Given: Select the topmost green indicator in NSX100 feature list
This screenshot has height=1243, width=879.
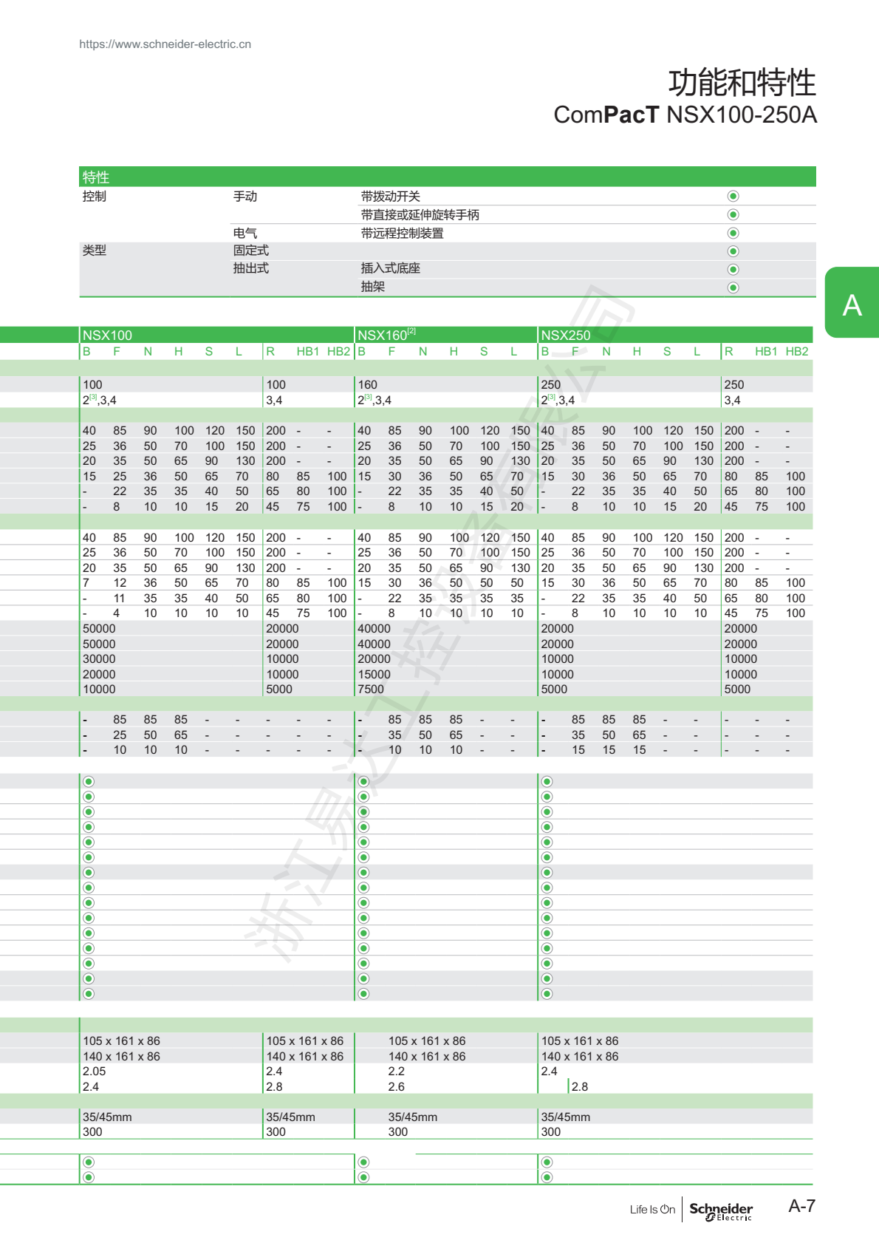Looking at the screenshot, I should 89,781.
